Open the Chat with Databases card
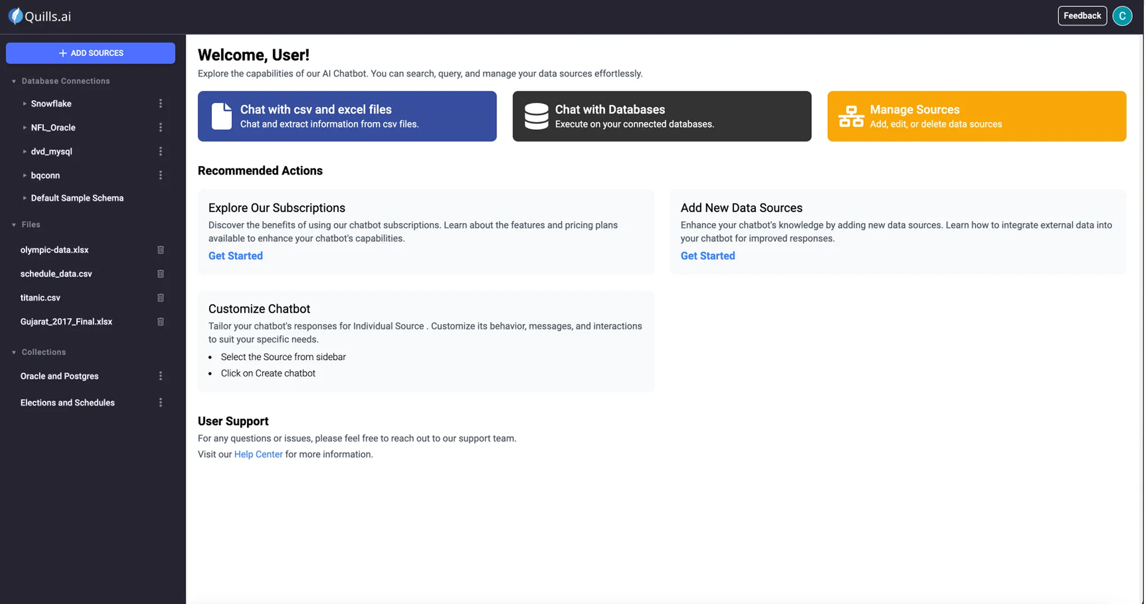This screenshot has height=604, width=1145. coord(661,116)
